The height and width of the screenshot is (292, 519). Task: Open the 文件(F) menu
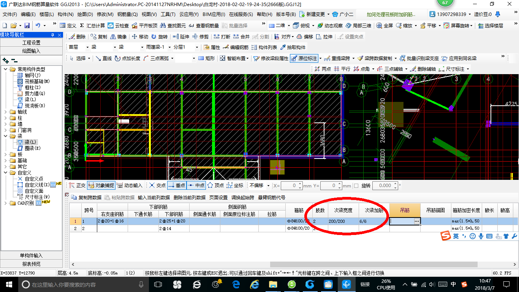10,14
